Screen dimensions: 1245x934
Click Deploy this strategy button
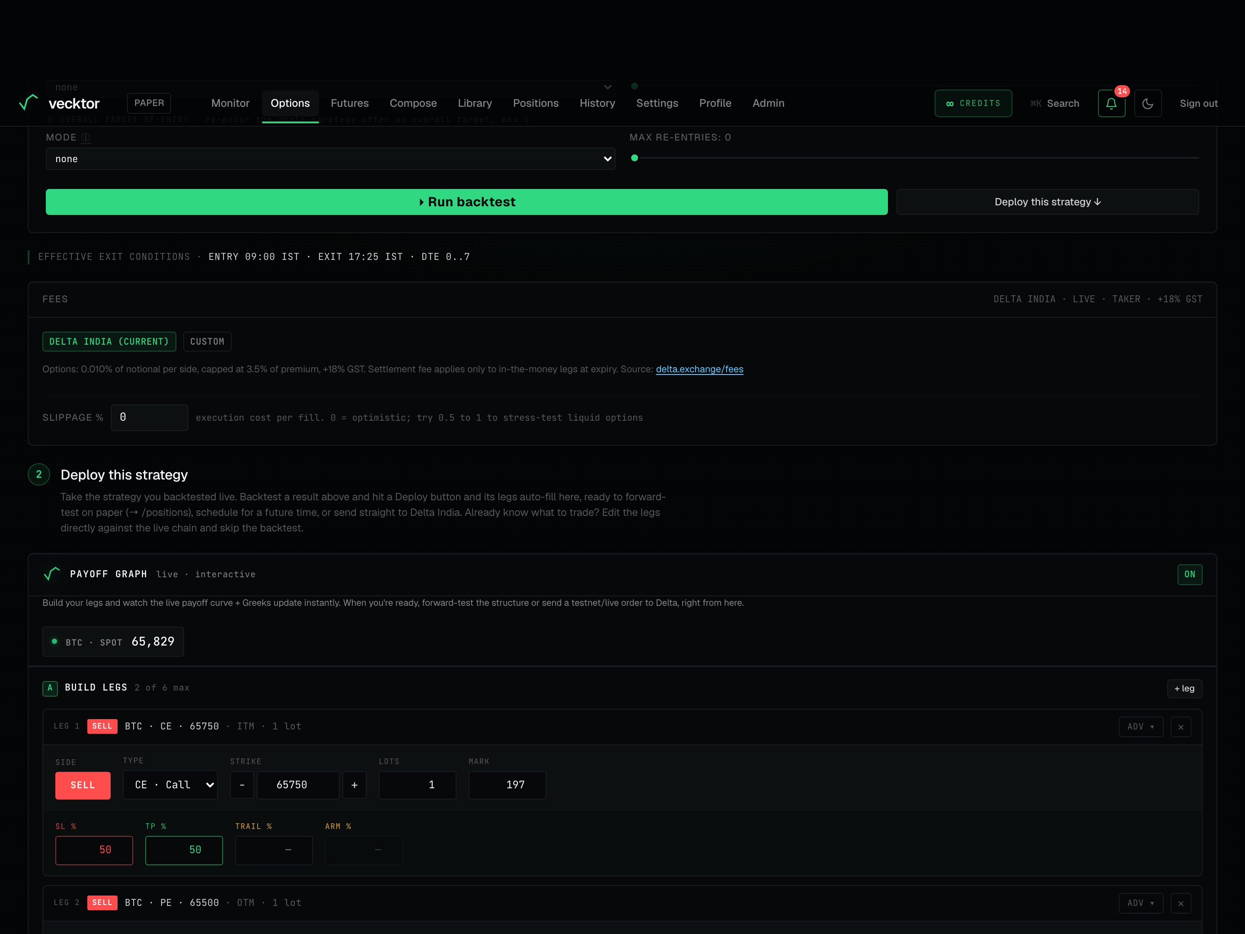tap(1047, 202)
